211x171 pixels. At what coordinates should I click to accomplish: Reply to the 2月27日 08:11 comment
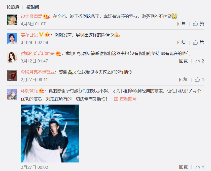pos(183,79)
